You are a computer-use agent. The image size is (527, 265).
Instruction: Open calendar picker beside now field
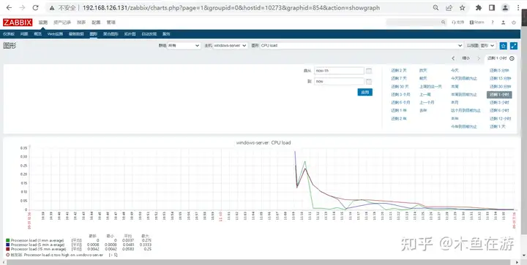coord(369,82)
